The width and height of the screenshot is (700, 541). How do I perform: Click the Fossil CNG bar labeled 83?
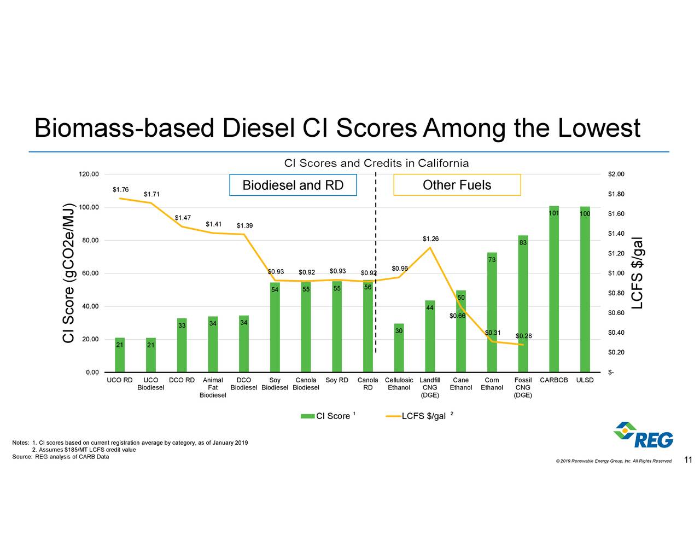click(x=523, y=304)
